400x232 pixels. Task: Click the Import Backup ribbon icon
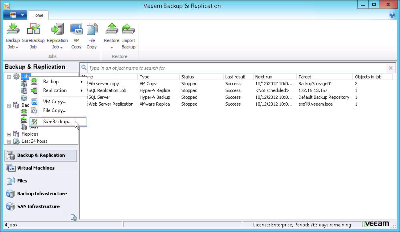pos(128,29)
